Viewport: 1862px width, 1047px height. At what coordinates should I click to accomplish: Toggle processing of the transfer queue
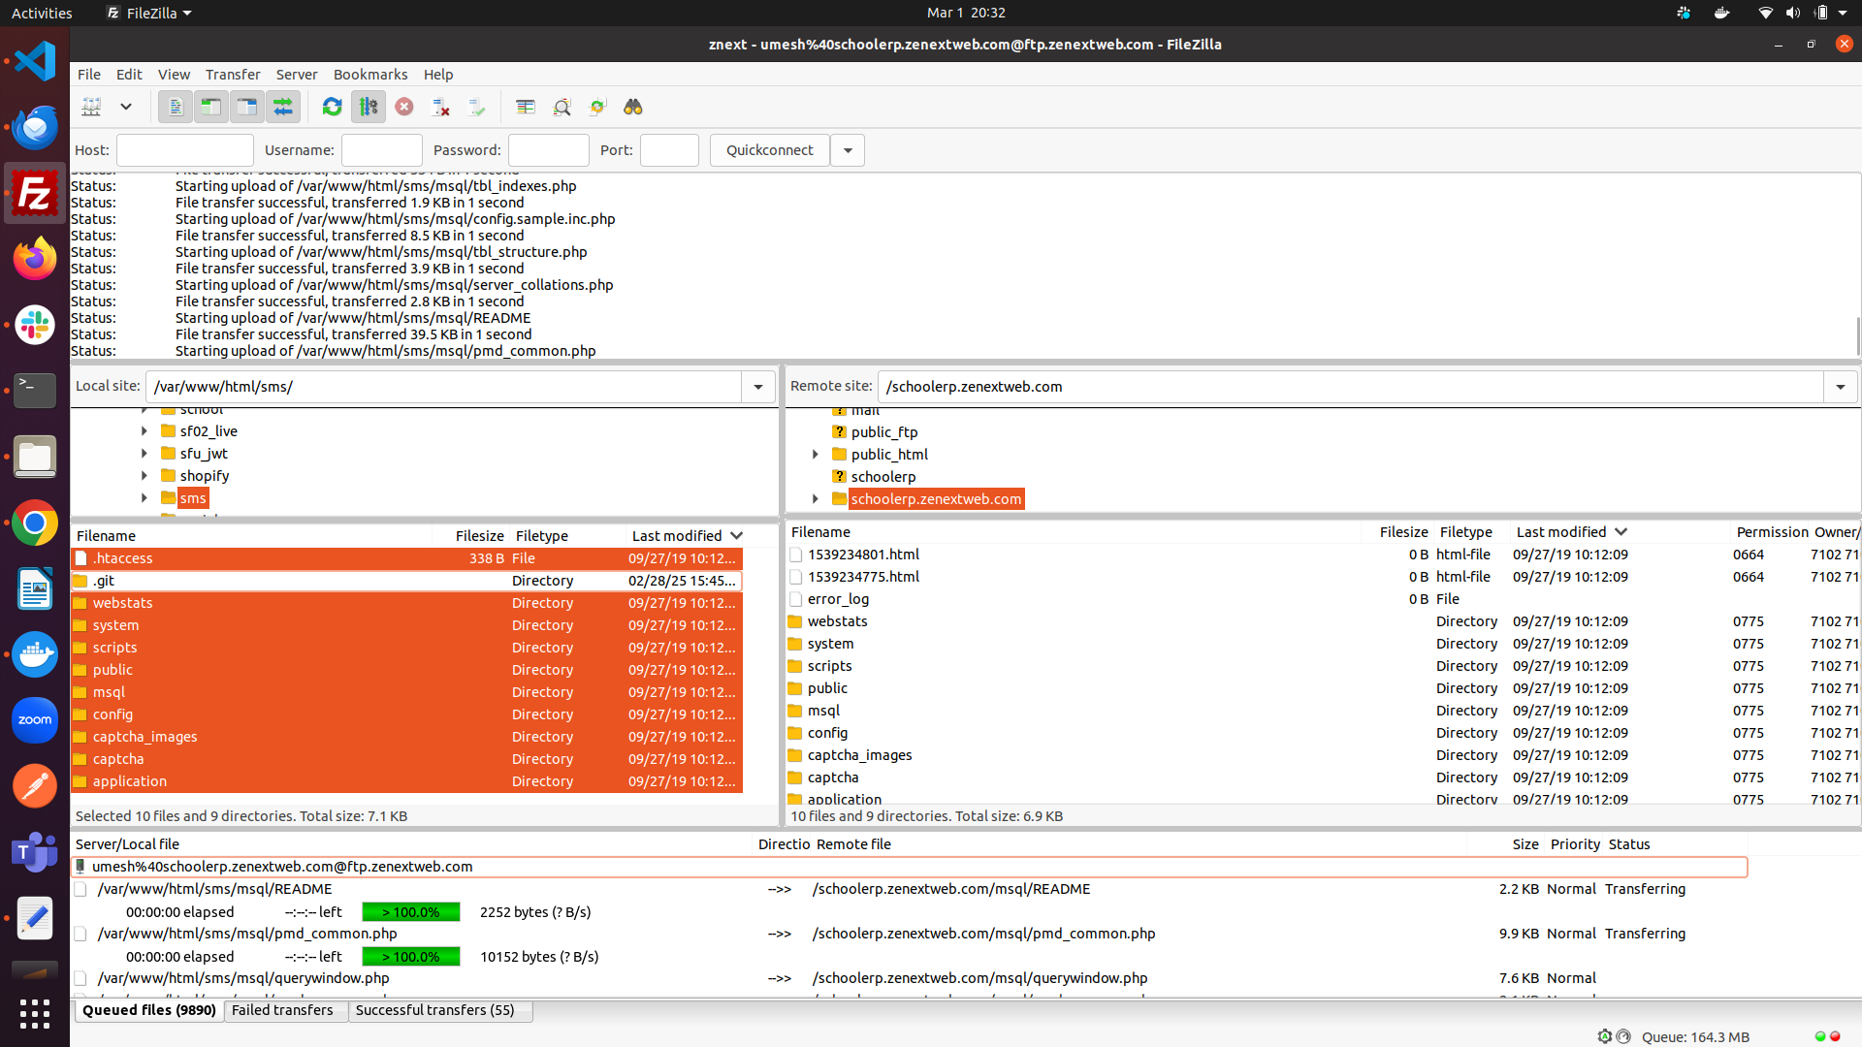click(x=369, y=107)
